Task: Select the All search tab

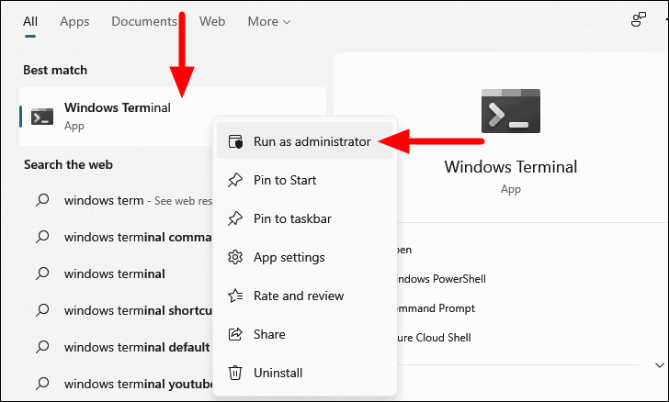Action: point(30,21)
